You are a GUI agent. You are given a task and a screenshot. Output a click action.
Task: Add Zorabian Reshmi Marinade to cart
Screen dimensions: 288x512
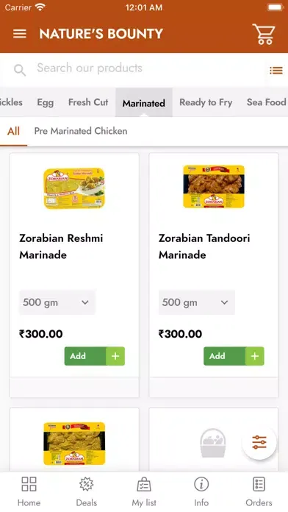[x=95, y=356]
